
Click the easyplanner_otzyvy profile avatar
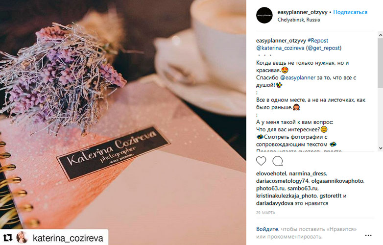pos(264,15)
